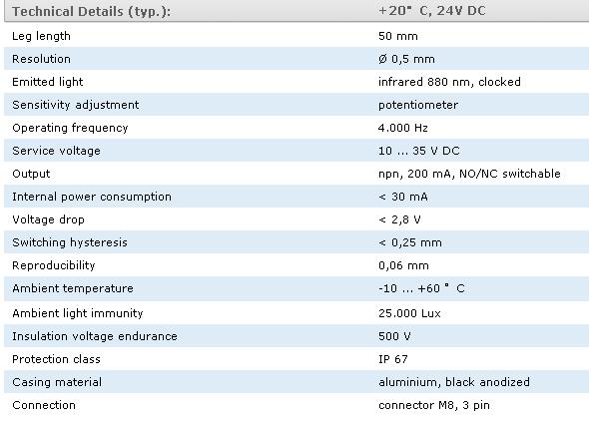Click the Casing material label

[x=57, y=382]
